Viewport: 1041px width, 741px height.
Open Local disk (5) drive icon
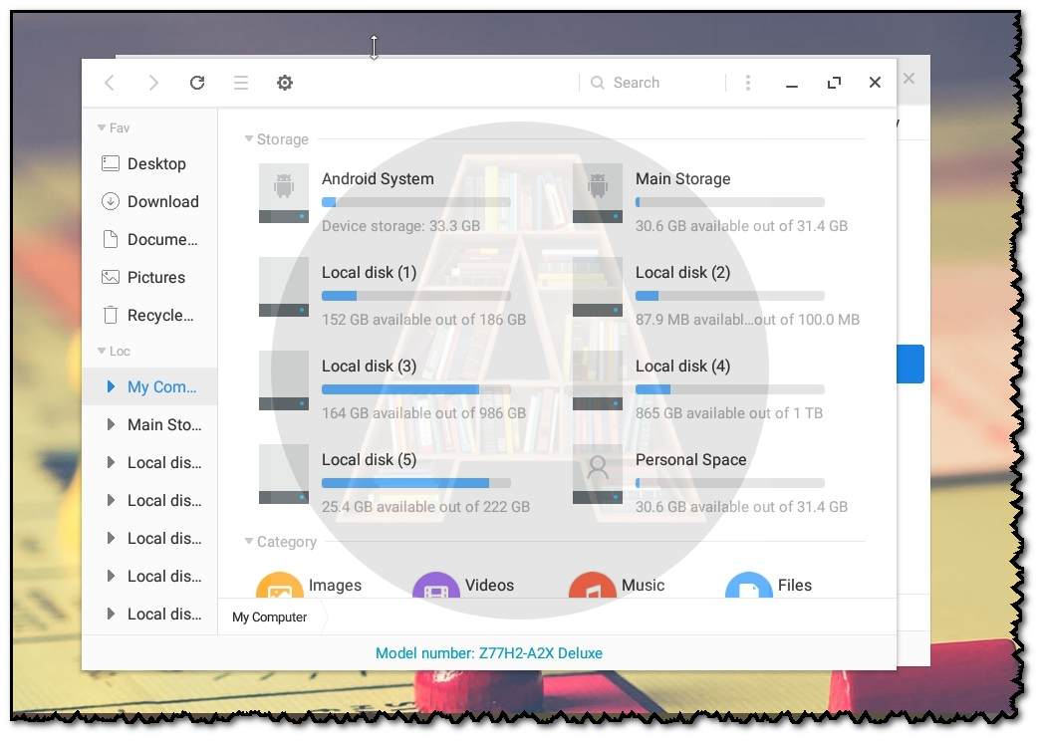tap(284, 474)
